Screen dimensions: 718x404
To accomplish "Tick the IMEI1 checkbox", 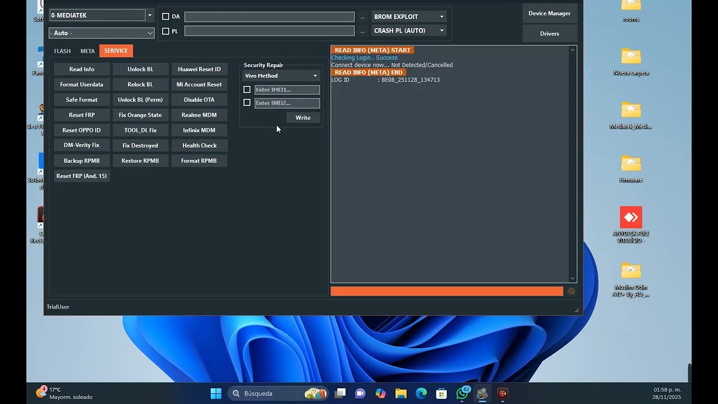I will [247, 90].
